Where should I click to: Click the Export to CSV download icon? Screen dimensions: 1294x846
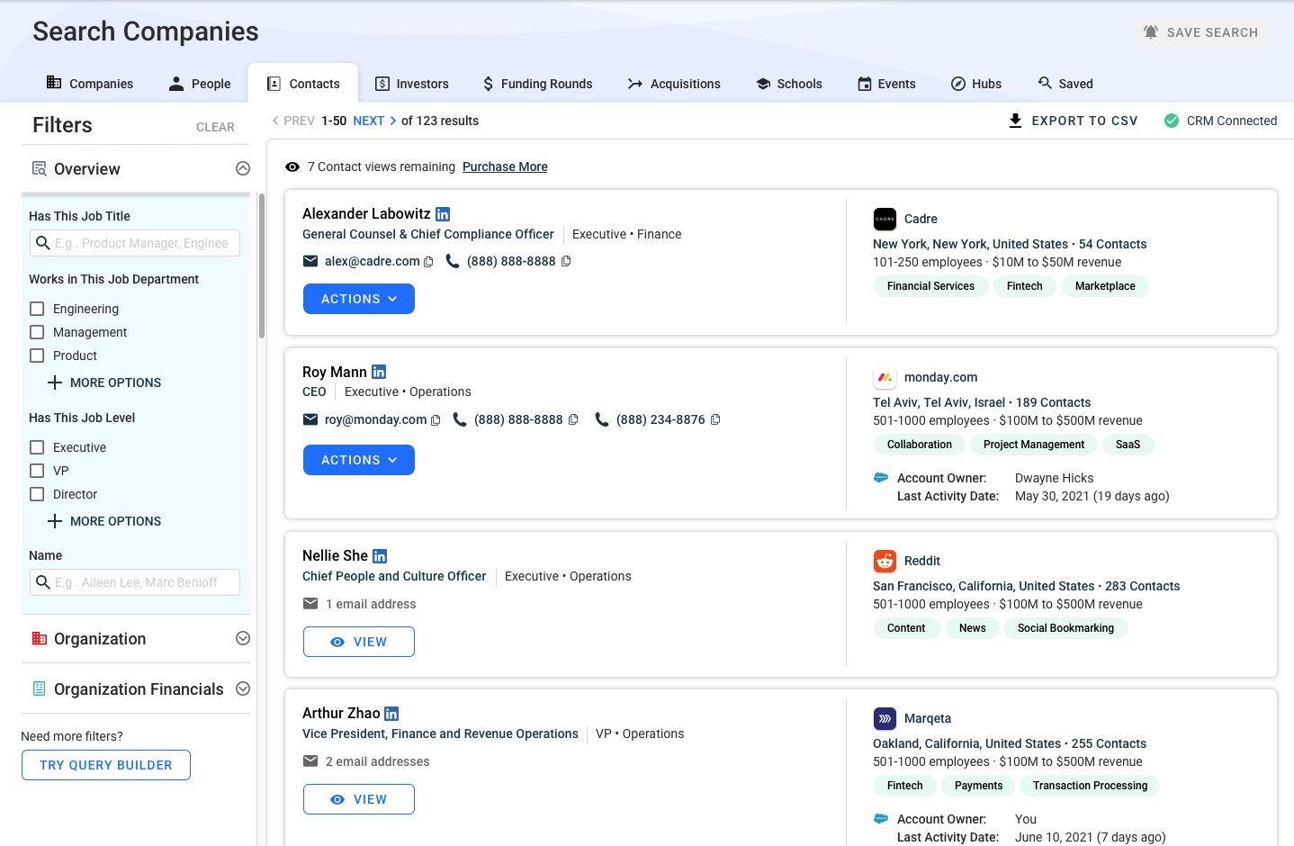(x=1013, y=120)
